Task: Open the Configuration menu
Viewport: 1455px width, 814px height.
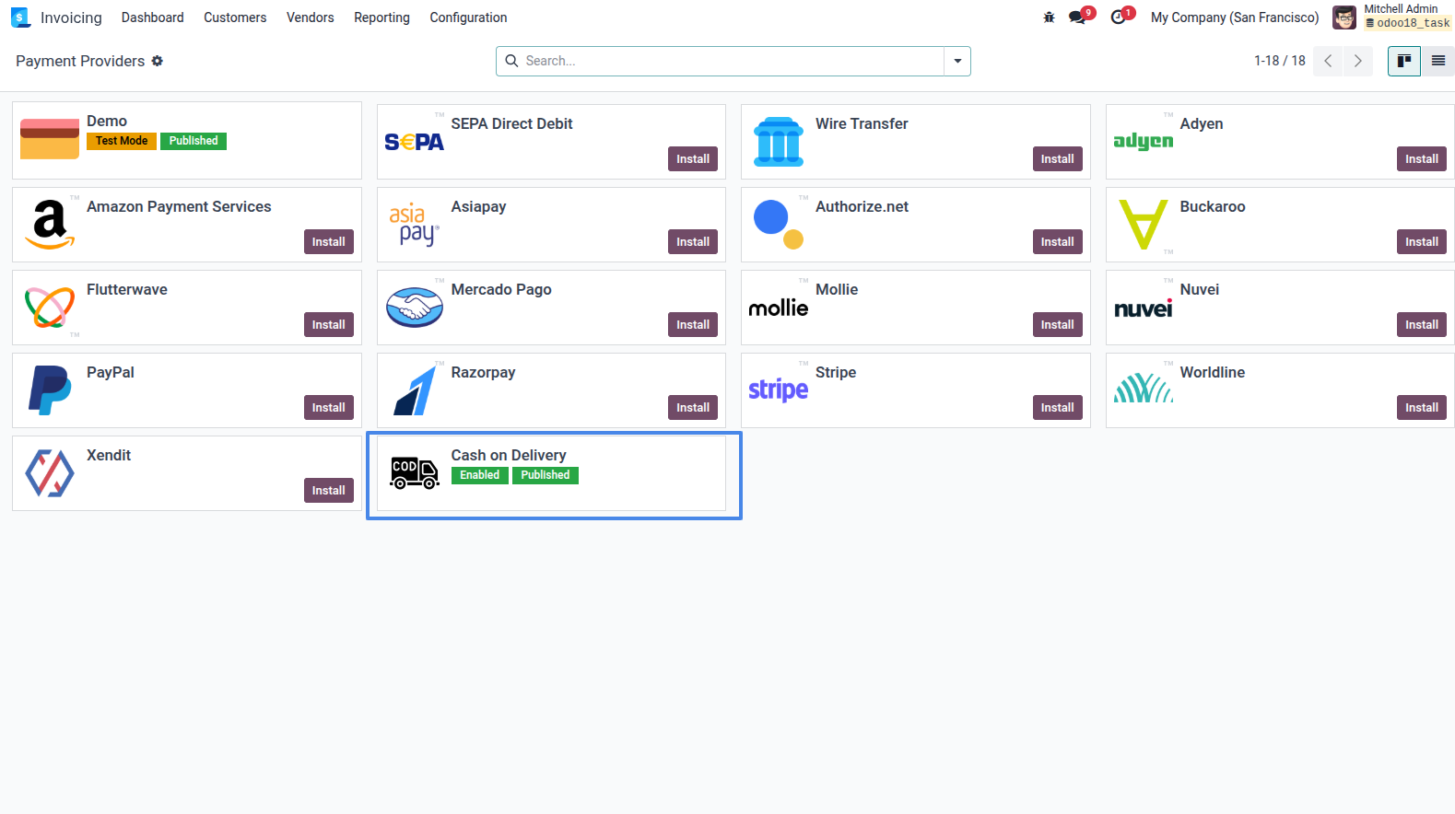Action: click(468, 17)
